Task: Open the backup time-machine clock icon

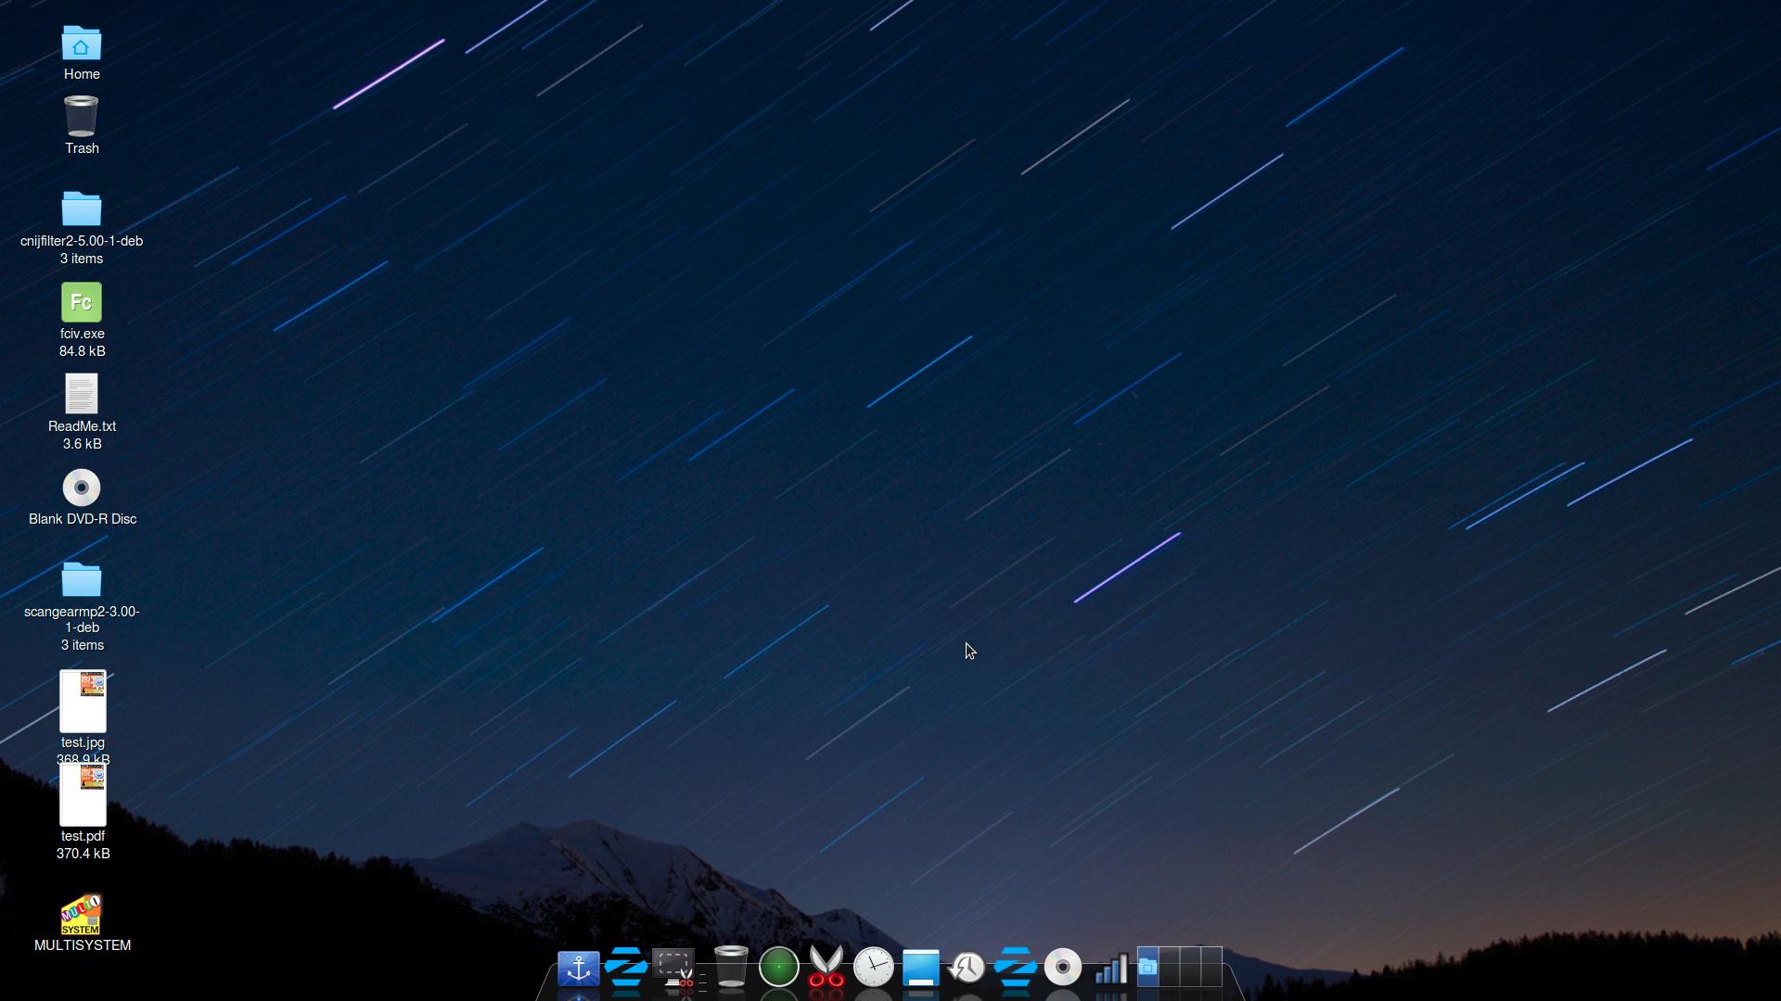Action: point(967,968)
